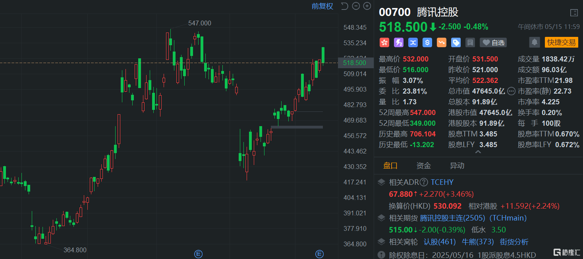Screen dimensions: 583x259
Task: Toggle 自选 watchlist favorite button
Action: [x=493, y=42]
